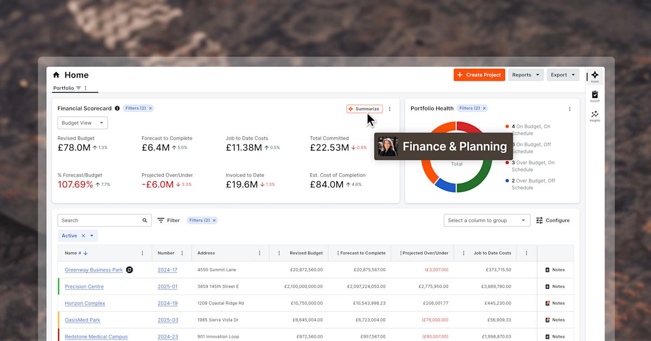Open the Insights sparkle icon
This screenshot has height=341, width=651.
pyautogui.click(x=595, y=114)
